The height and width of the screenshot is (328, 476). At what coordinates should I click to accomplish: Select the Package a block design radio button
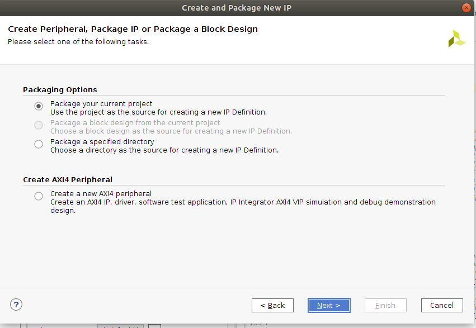pos(39,125)
